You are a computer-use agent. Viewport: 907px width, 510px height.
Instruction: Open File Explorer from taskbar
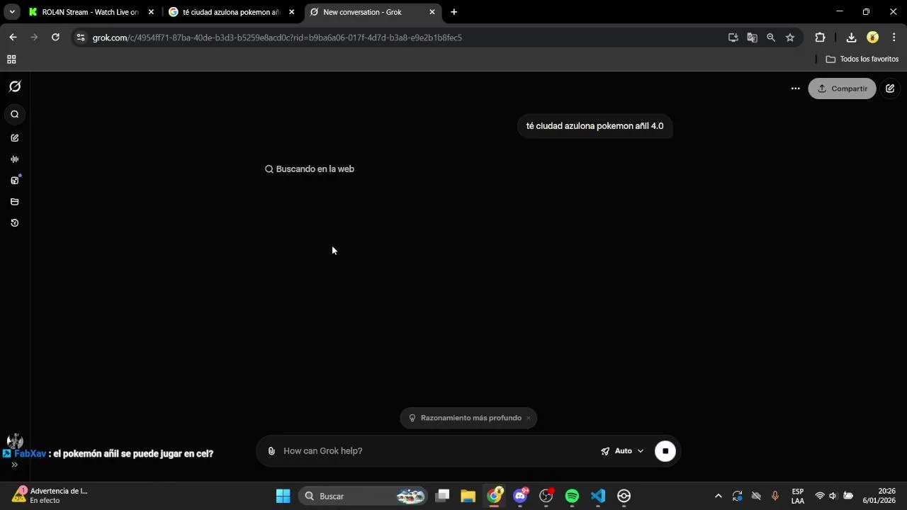tap(468, 496)
